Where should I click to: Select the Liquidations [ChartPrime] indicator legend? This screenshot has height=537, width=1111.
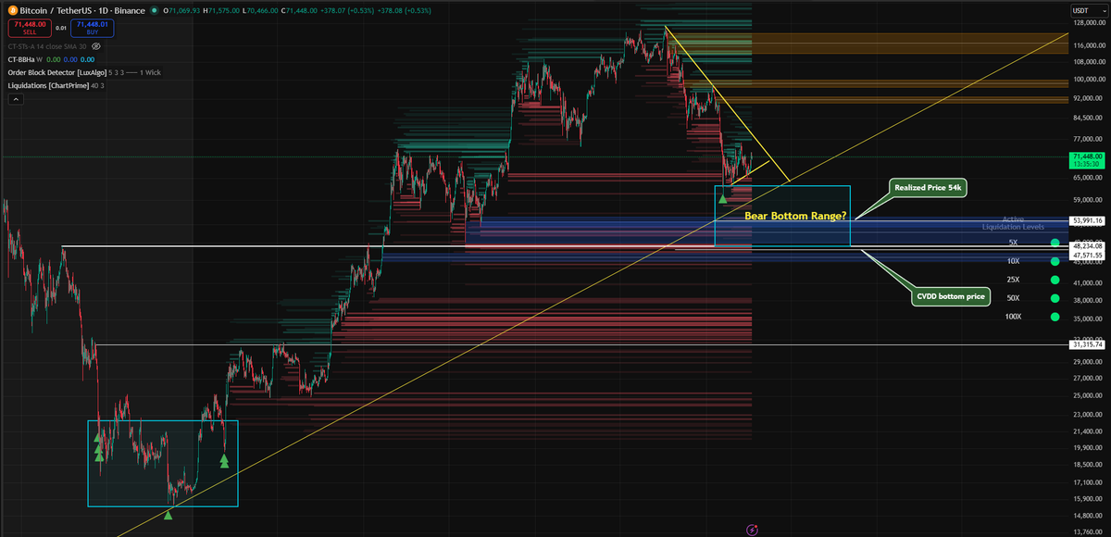click(x=56, y=85)
